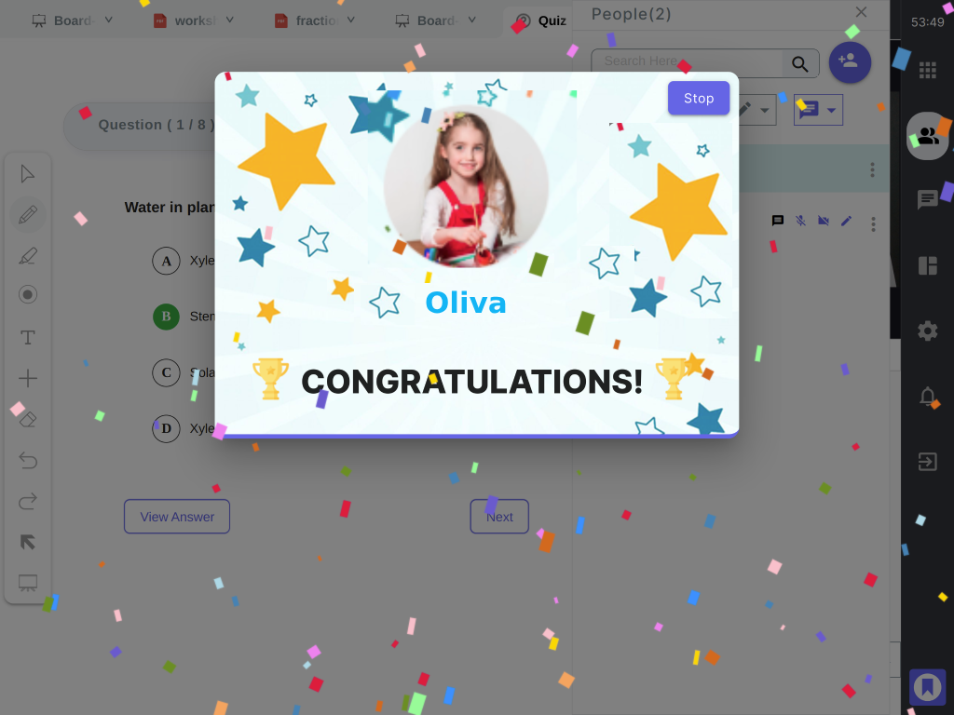The image size is (954, 715).
Task: Click the View Answer button
Action: (x=177, y=517)
